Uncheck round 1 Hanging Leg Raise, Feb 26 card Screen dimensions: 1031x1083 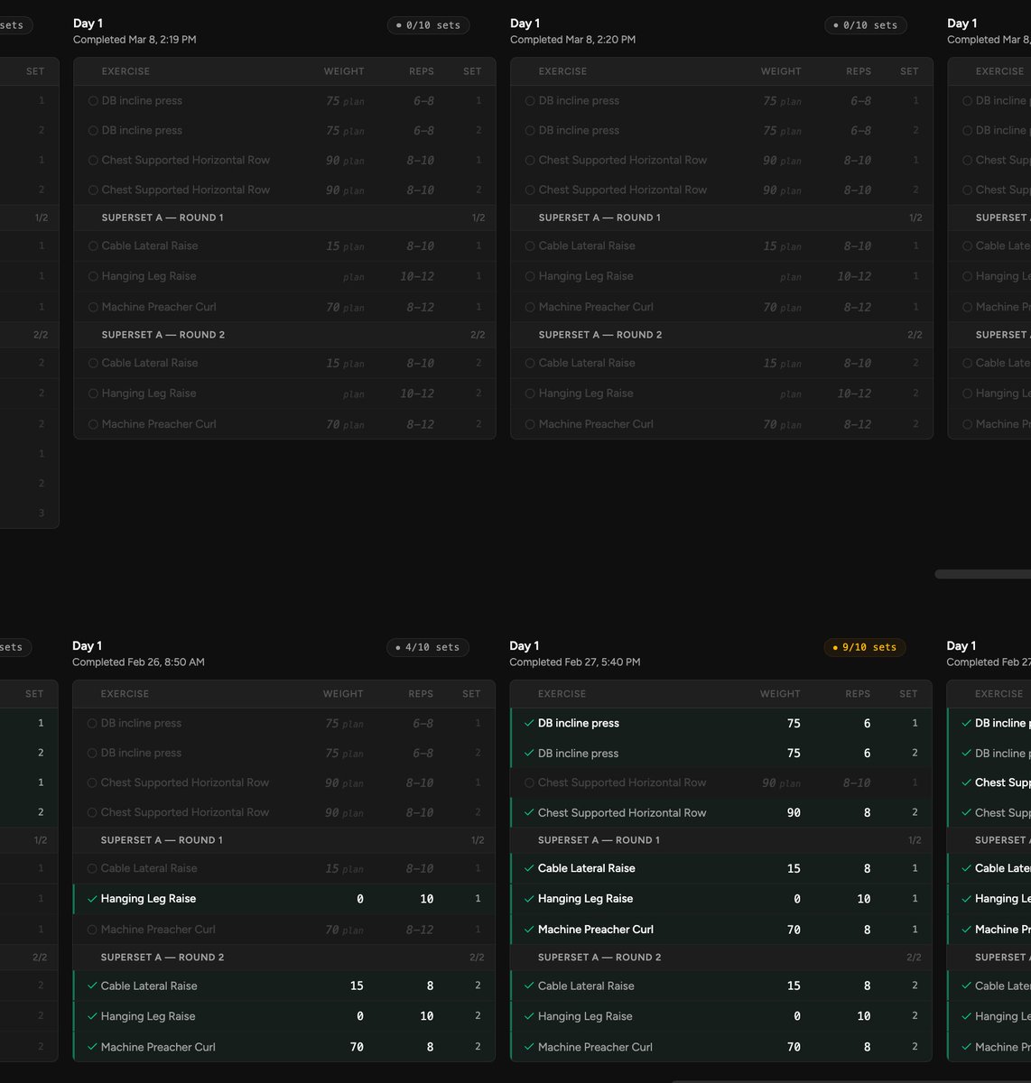(x=92, y=899)
